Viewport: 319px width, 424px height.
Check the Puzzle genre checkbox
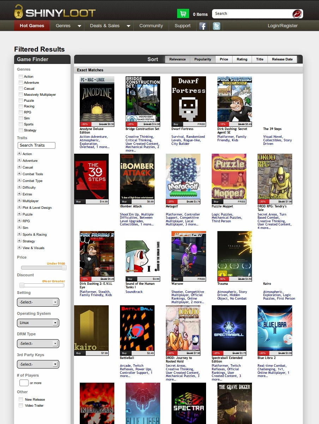[x=21, y=100]
